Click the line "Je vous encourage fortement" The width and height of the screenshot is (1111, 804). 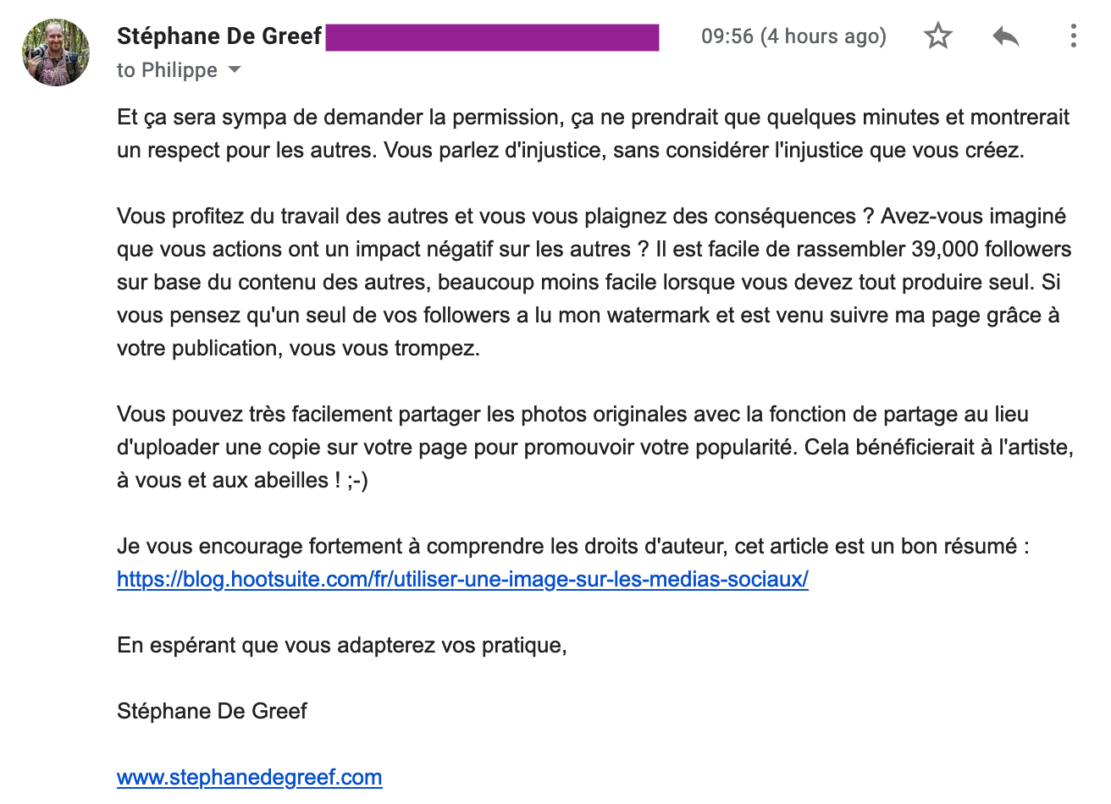point(572,546)
